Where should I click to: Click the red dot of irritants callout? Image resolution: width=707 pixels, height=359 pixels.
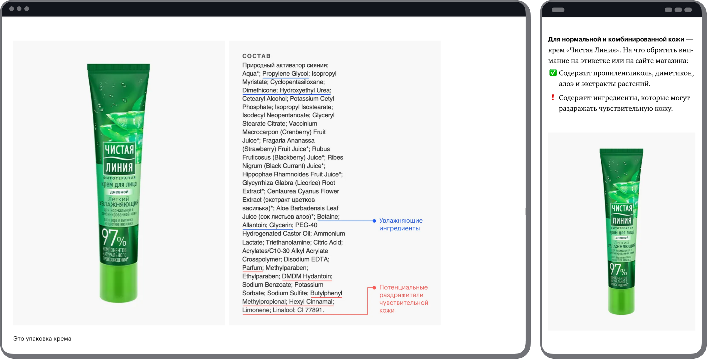click(x=374, y=287)
